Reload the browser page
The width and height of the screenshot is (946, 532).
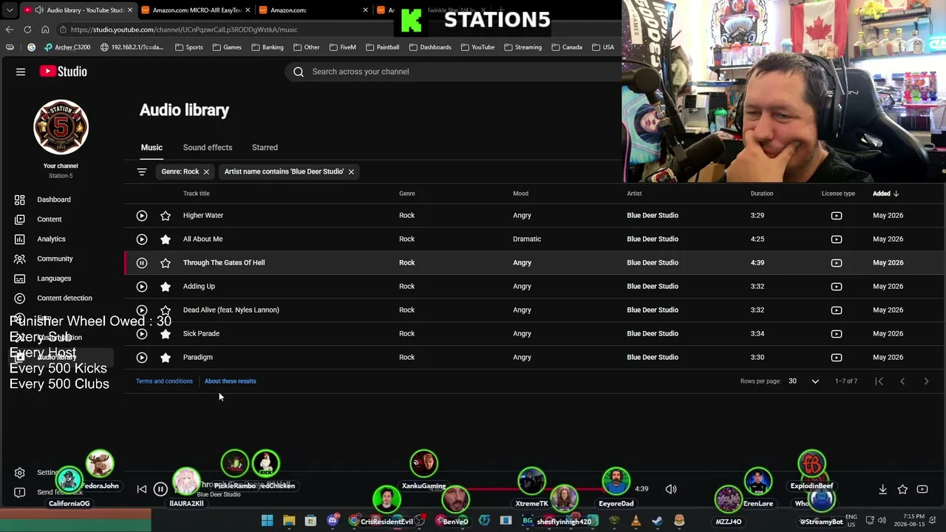point(27,30)
